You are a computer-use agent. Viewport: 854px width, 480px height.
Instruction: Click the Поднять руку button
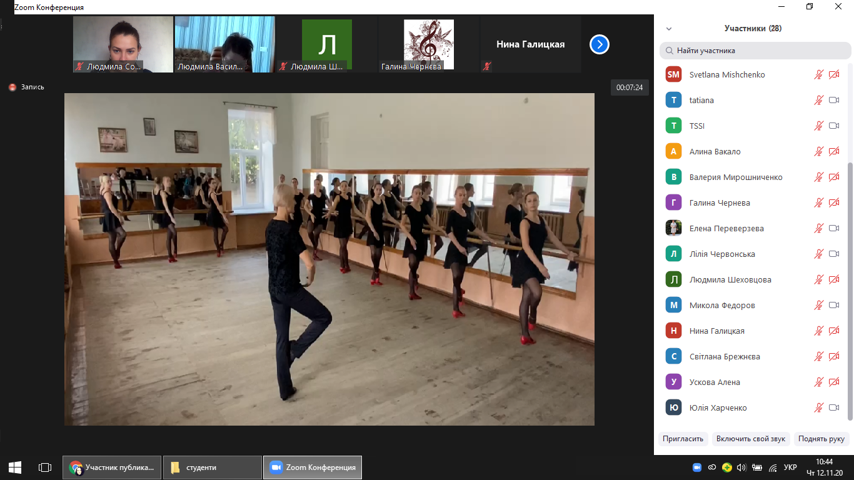point(821,439)
